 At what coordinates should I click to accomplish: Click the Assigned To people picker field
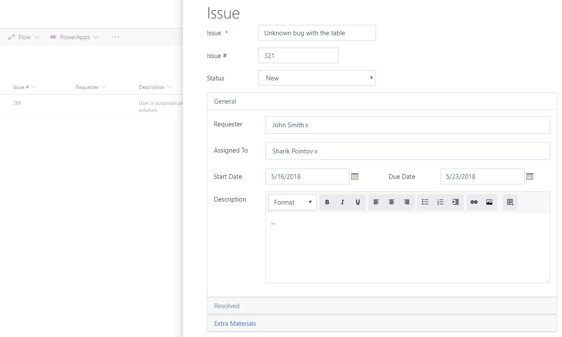tap(407, 151)
